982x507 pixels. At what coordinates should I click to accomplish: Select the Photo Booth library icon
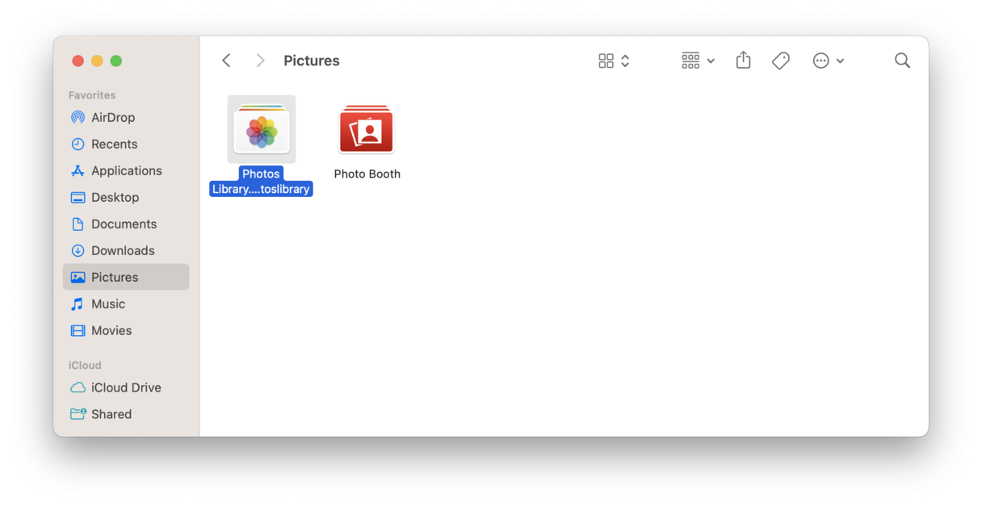[x=367, y=129]
